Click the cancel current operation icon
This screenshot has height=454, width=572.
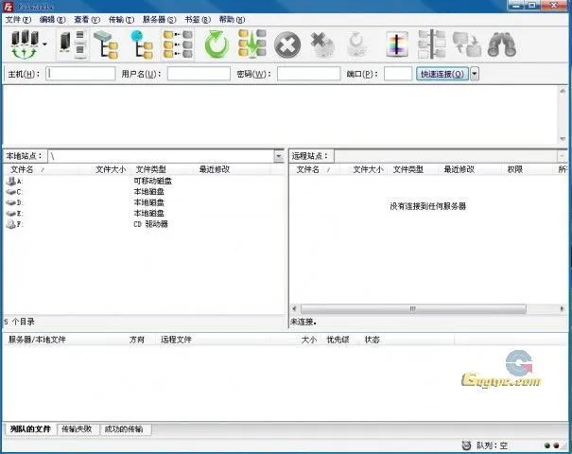287,44
